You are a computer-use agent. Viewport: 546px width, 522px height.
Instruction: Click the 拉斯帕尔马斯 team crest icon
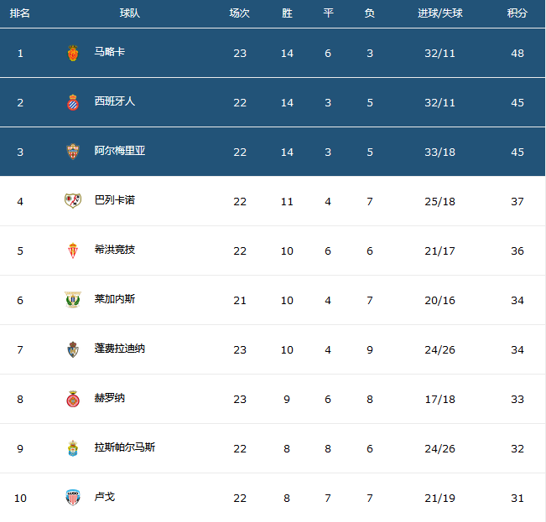coord(73,448)
